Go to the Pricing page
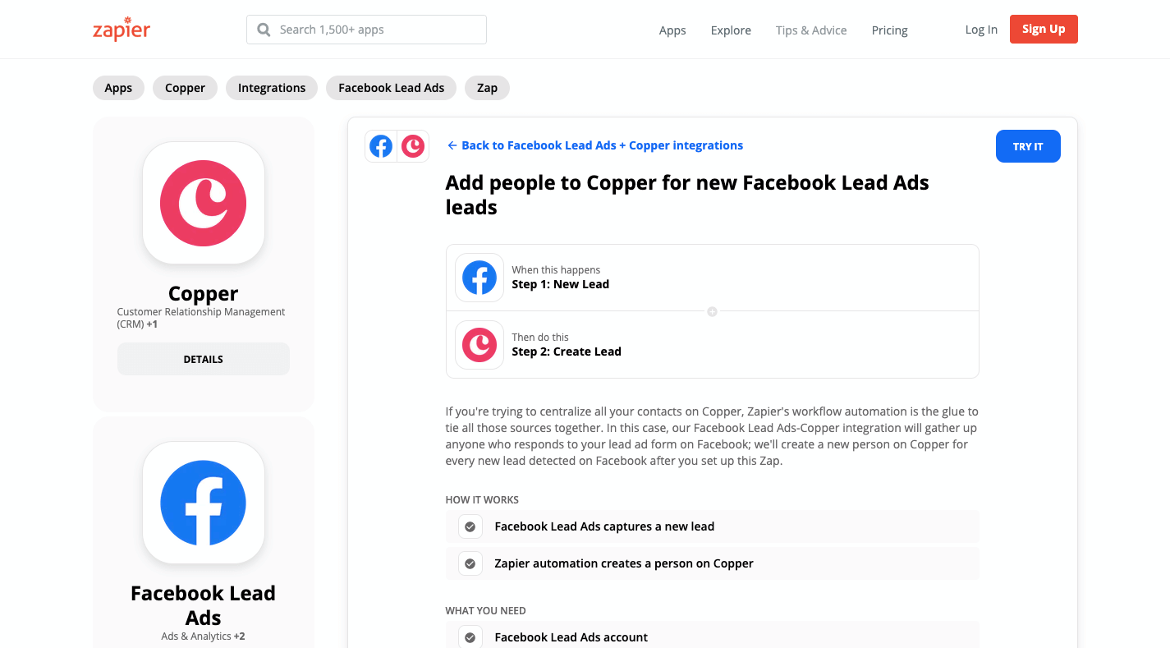 tap(890, 30)
